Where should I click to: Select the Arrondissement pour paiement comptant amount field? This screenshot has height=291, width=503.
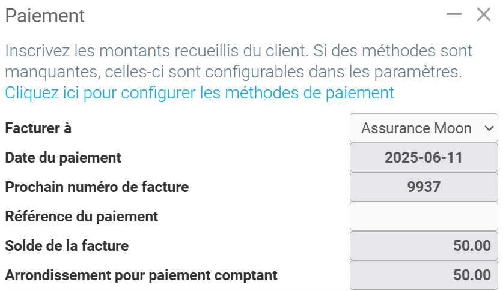[x=423, y=275]
